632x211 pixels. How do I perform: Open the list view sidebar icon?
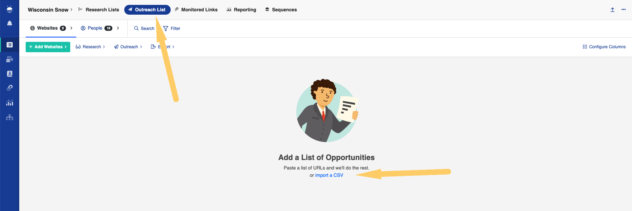pos(9,45)
